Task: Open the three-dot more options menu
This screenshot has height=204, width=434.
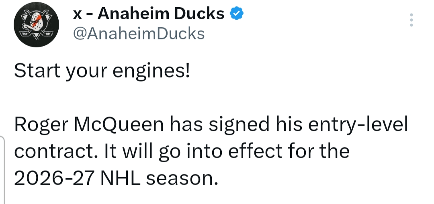Action: click(x=411, y=20)
